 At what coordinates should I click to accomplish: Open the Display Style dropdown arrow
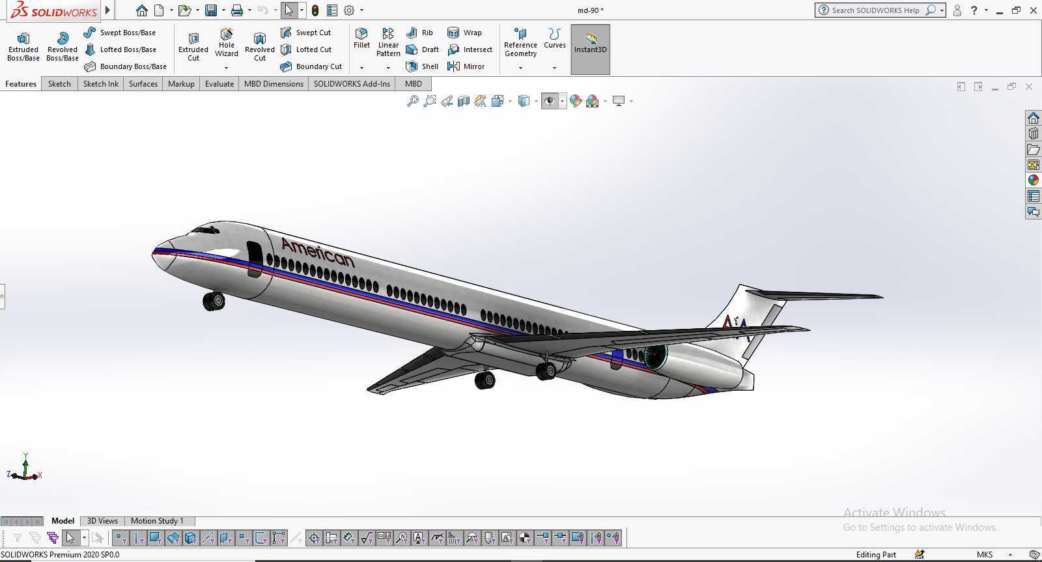point(536,101)
